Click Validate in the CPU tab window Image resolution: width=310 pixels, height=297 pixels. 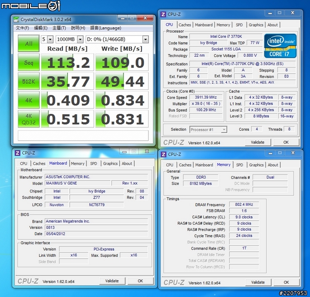258,142
